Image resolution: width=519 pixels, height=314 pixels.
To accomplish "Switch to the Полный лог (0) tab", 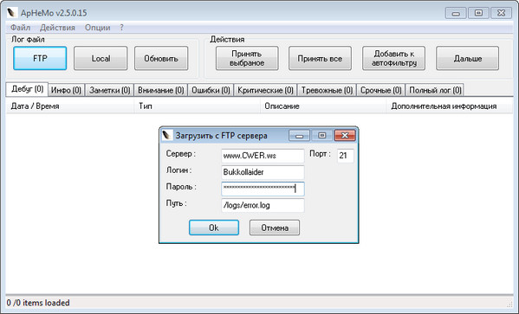I will (x=435, y=90).
